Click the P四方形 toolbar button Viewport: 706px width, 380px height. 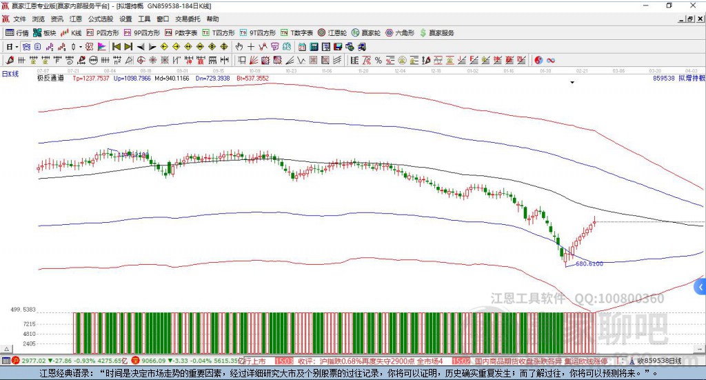[x=103, y=33]
